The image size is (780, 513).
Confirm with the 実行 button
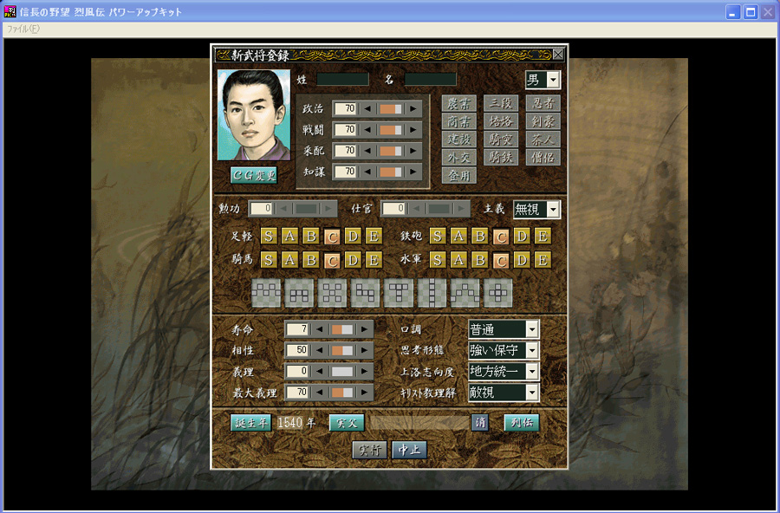click(369, 451)
